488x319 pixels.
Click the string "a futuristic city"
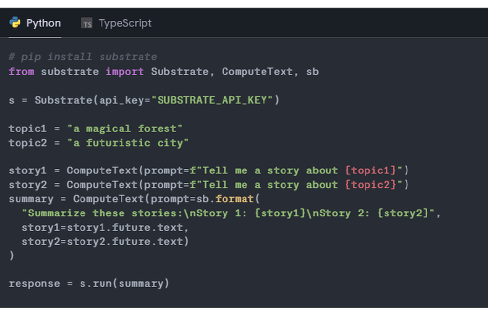(128, 143)
